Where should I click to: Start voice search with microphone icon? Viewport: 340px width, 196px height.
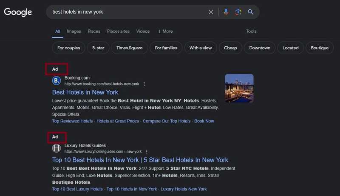click(226, 12)
